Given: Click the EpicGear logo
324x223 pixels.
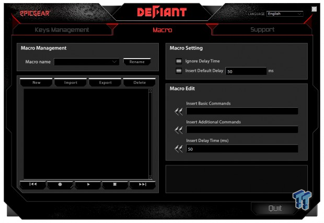Looking at the screenshot, I should 35,14.
